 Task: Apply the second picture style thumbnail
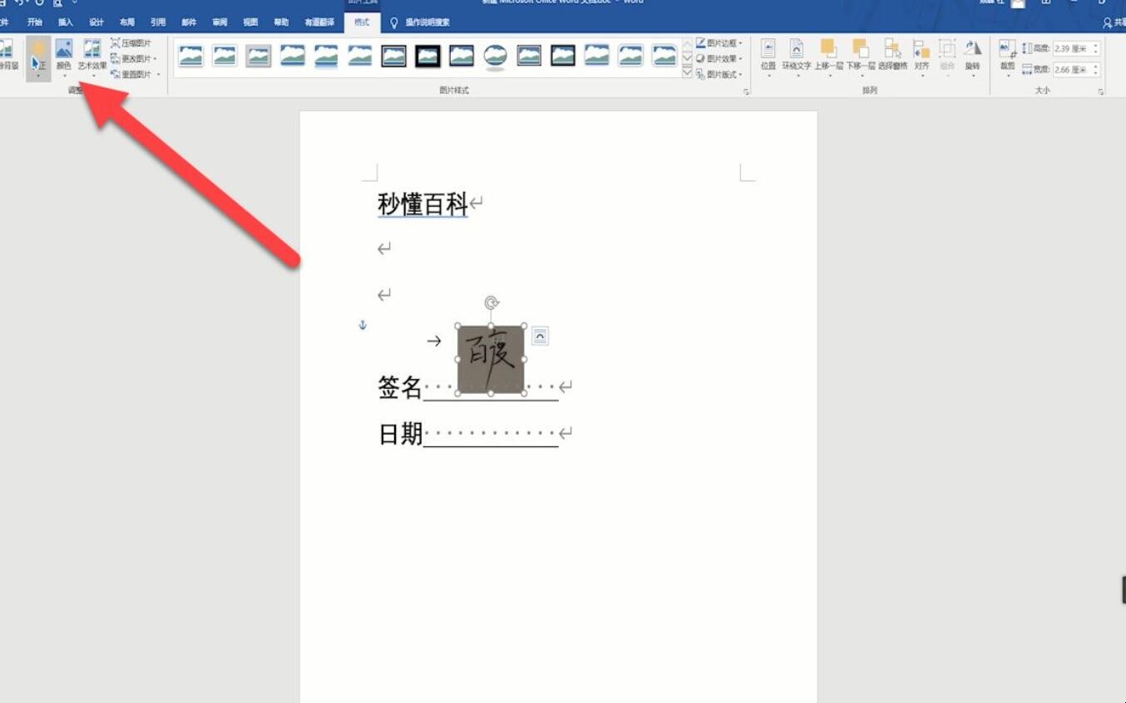point(225,56)
